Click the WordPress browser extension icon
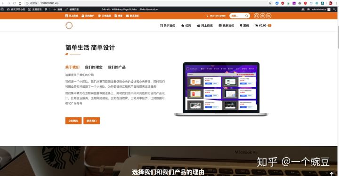The width and height of the screenshot is (339, 176). (299, 3)
